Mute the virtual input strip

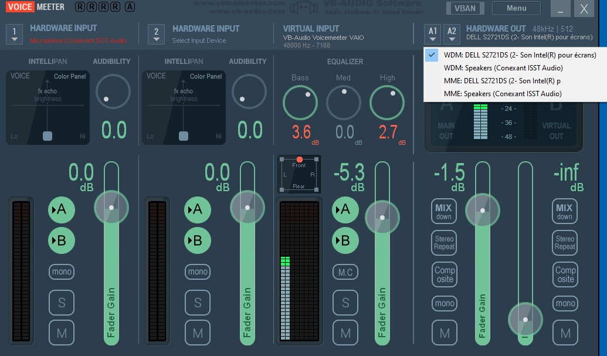[x=345, y=333]
